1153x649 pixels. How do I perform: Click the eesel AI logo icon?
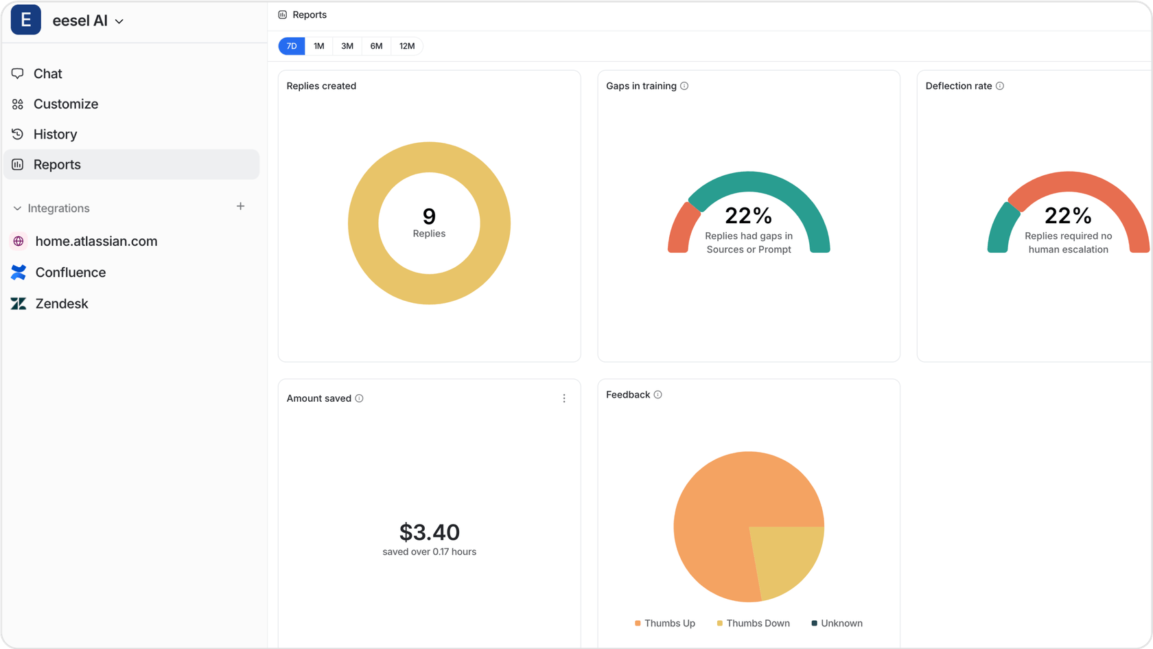[26, 20]
